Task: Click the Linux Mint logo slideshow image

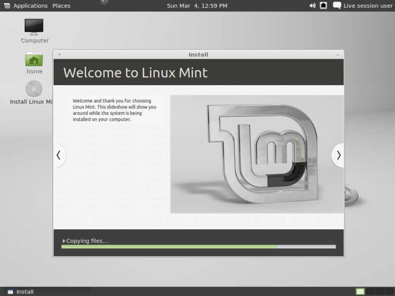Action: 257,154
